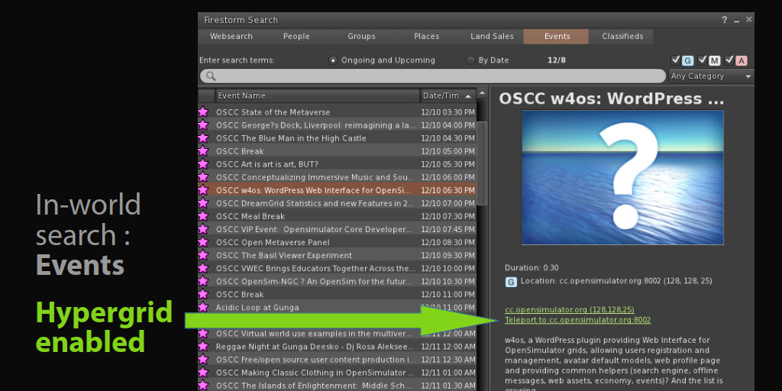Viewport: 782px width, 391px height.
Task: Open the Places tab
Action: click(426, 37)
